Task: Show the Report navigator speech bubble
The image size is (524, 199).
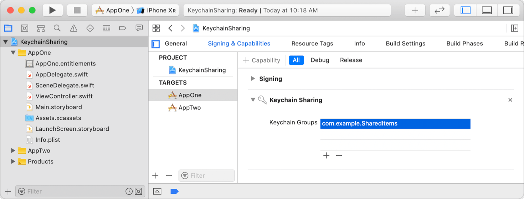Action: 139,28
